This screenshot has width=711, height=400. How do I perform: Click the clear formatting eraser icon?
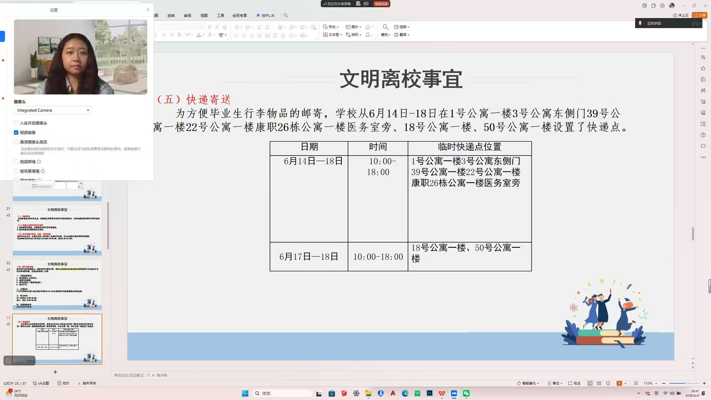point(225,27)
